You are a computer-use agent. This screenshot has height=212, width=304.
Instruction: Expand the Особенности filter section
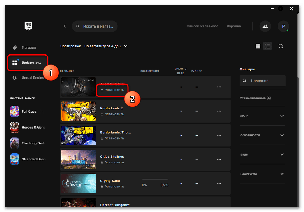click(x=282, y=135)
